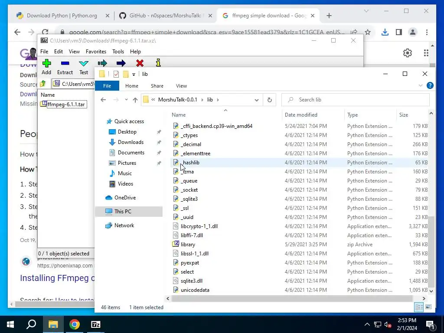
Task: Open the 7-Zip Favorites menu
Action: click(x=96, y=52)
